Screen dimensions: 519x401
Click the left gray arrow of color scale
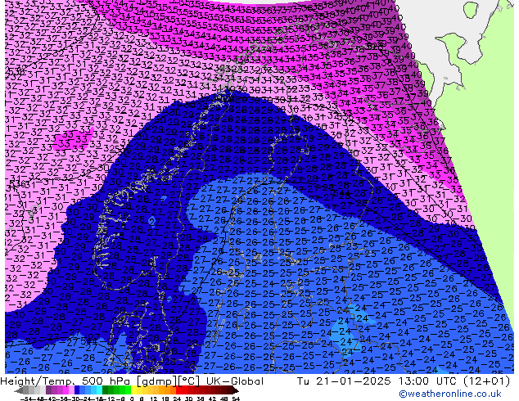tap(19, 390)
